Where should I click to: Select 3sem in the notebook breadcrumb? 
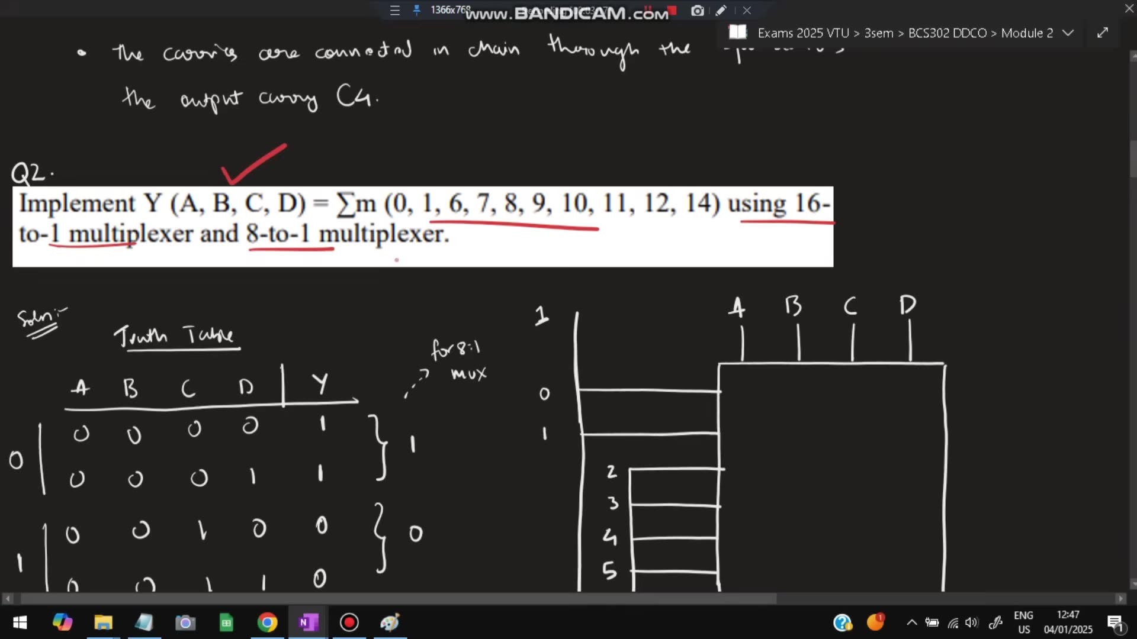[x=878, y=33]
